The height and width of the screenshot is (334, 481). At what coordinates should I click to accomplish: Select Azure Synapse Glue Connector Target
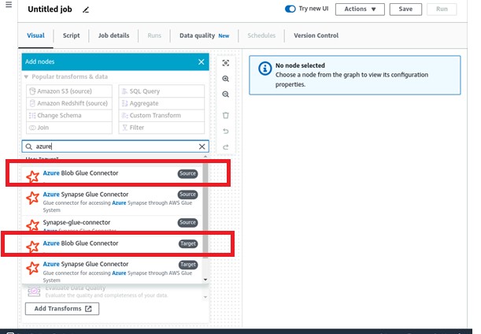(x=113, y=271)
